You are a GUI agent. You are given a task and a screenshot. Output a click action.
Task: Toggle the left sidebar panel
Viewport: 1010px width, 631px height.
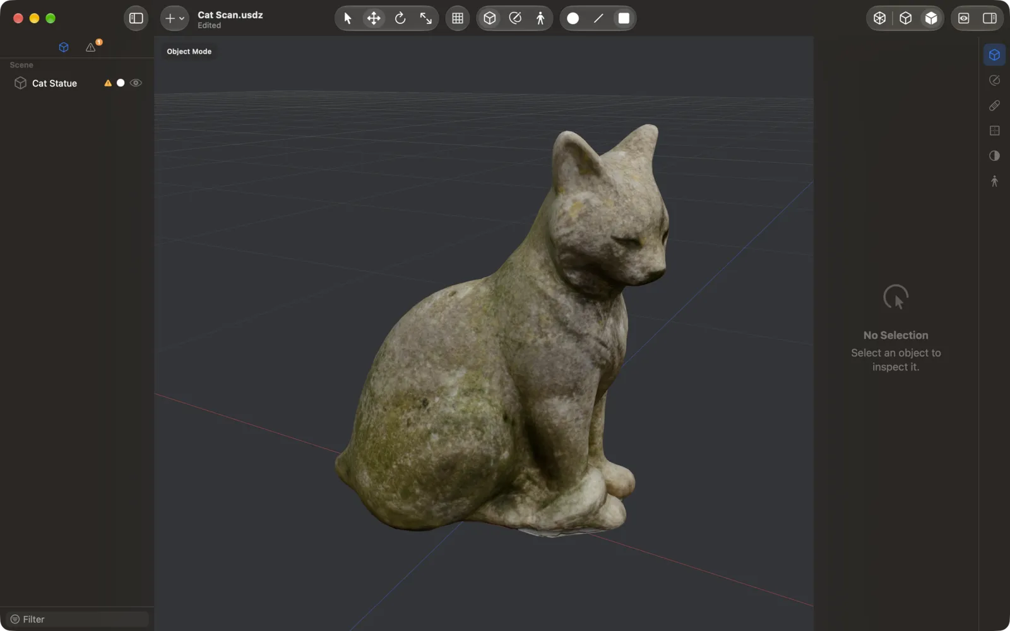(x=136, y=18)
